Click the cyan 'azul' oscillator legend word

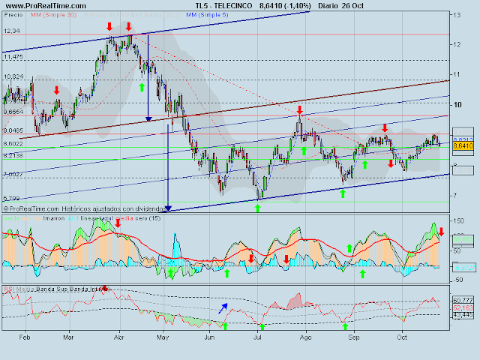(x=73, y=218)
